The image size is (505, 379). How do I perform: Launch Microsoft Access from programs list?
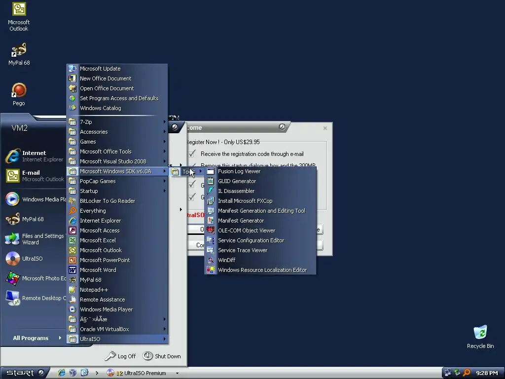pos(117,230)
